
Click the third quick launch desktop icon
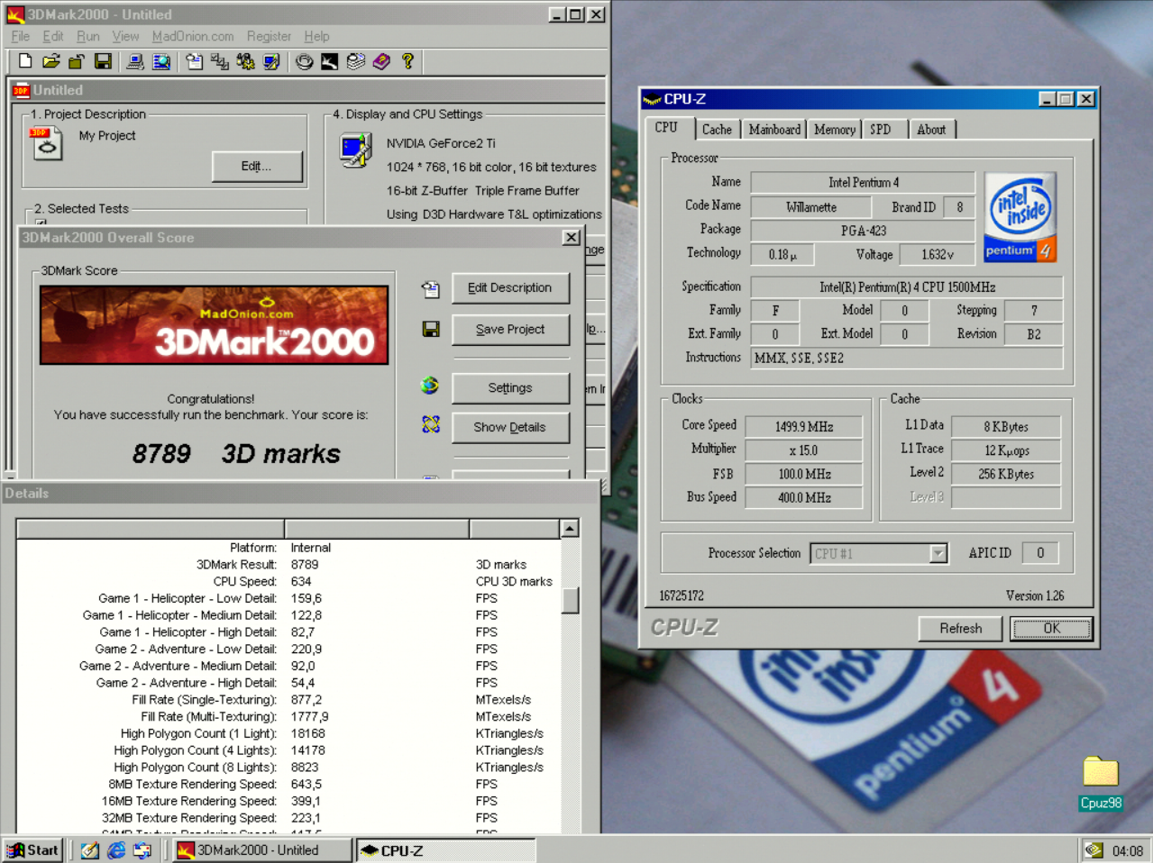(x=142, y=850)
